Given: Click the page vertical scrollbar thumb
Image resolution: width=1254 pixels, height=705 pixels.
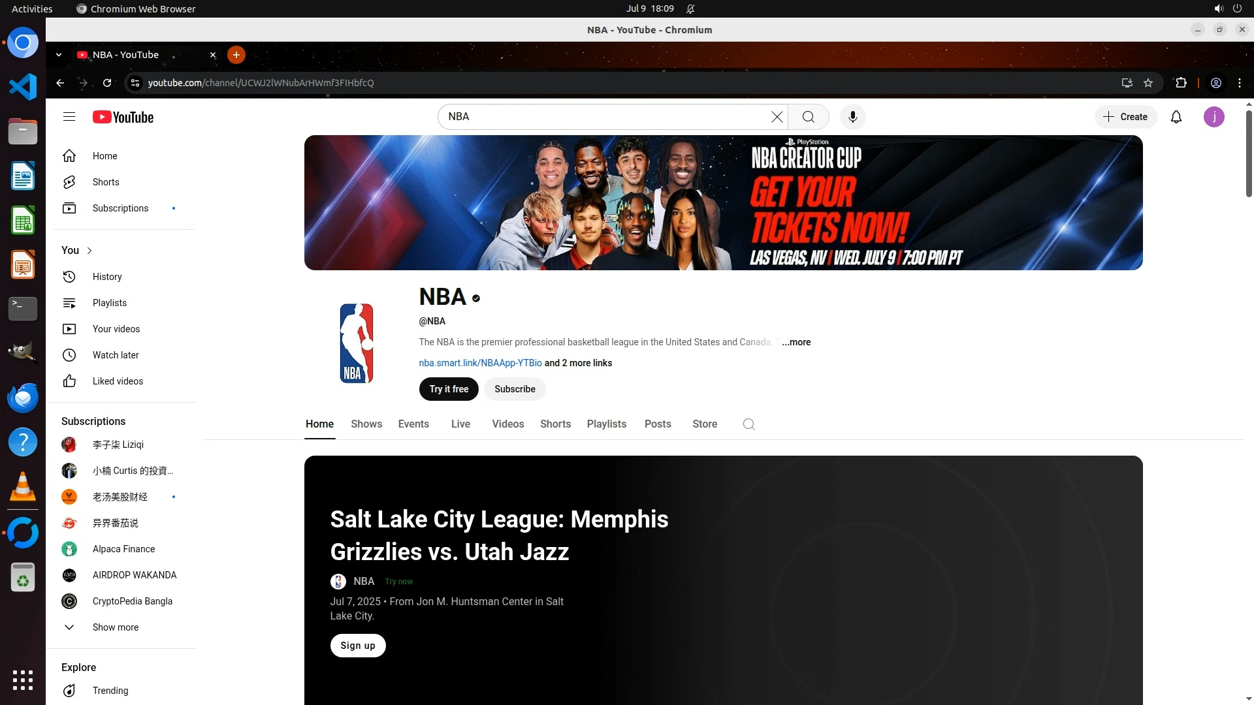Looking at the screenshot, I should [x=1249, y=153].
